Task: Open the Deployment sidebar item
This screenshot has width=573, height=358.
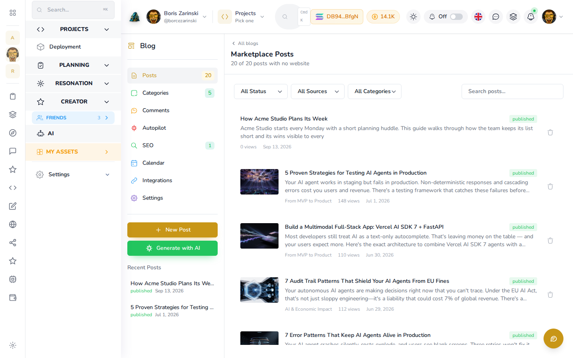Action: (x=73, y=47)
